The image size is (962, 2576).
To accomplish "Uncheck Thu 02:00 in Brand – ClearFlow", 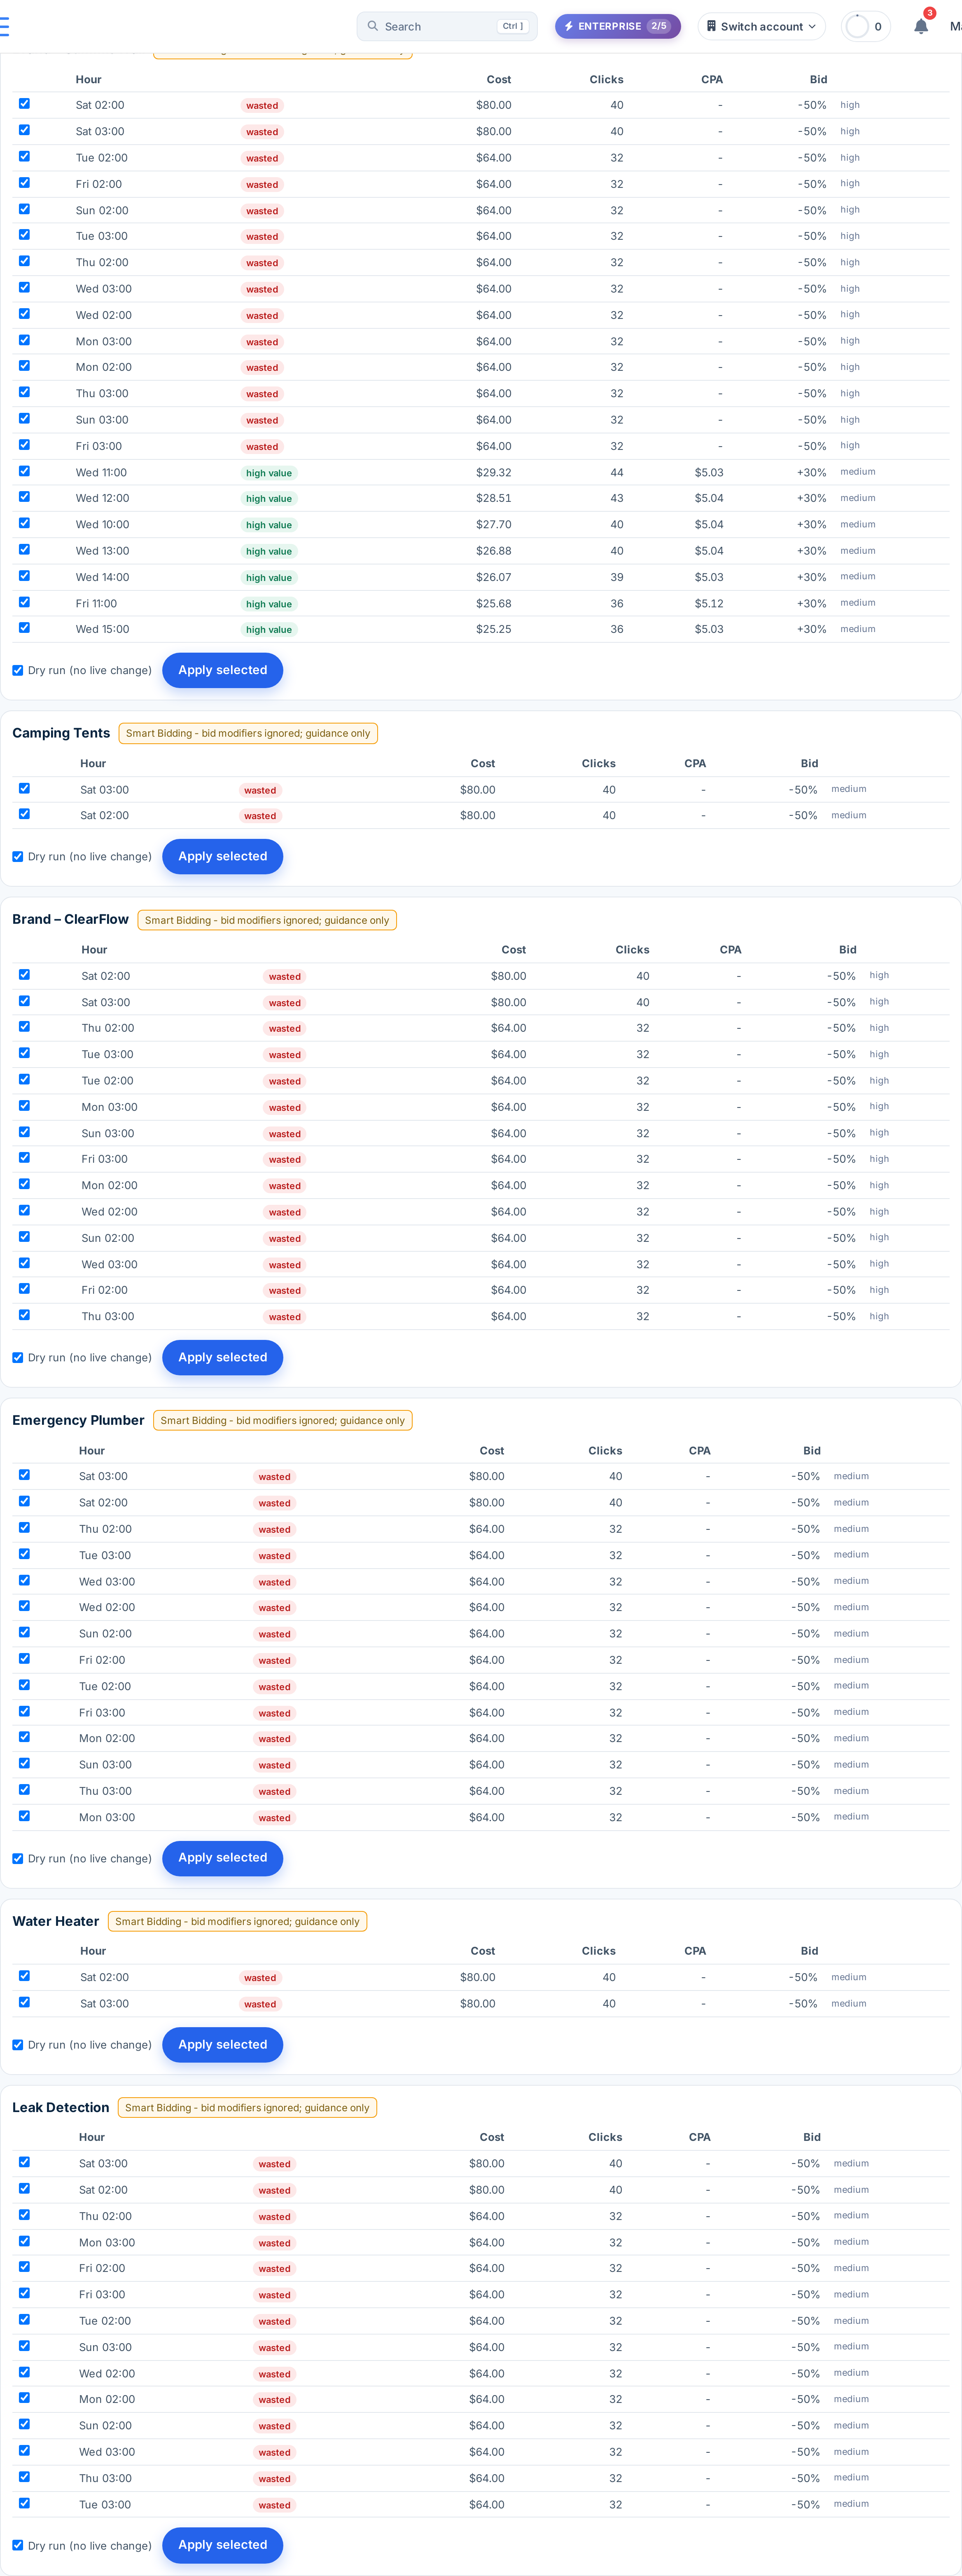I will (x=24, y=1027).
